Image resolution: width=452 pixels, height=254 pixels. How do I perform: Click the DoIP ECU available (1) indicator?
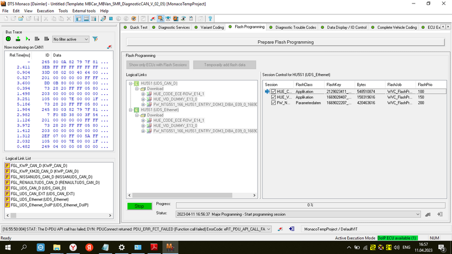point(397,238)
